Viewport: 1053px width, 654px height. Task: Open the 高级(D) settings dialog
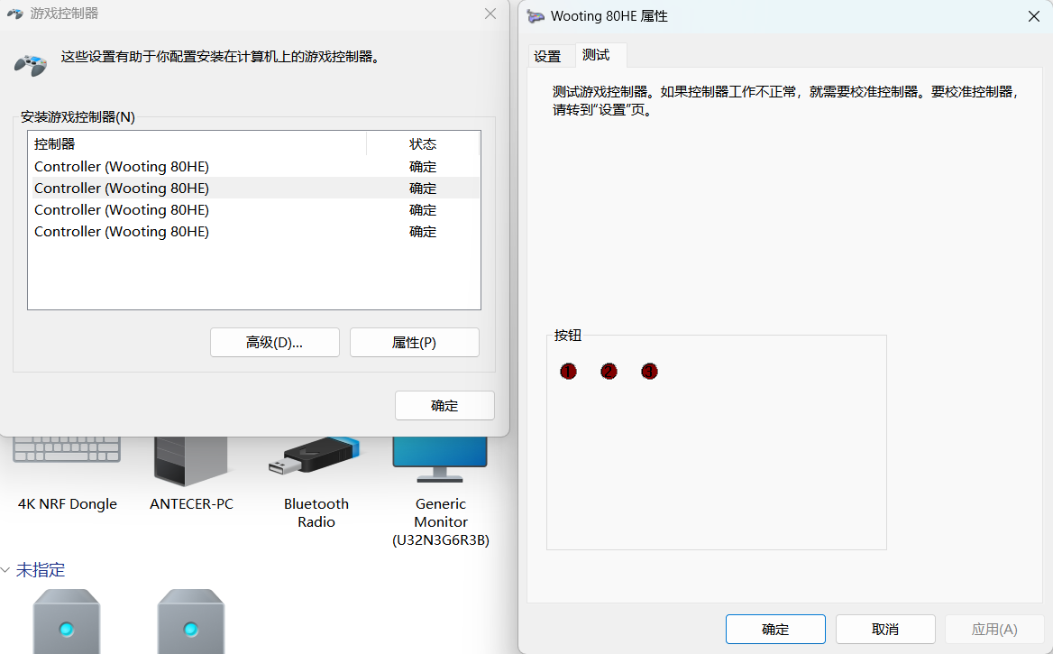pos(274,342)
